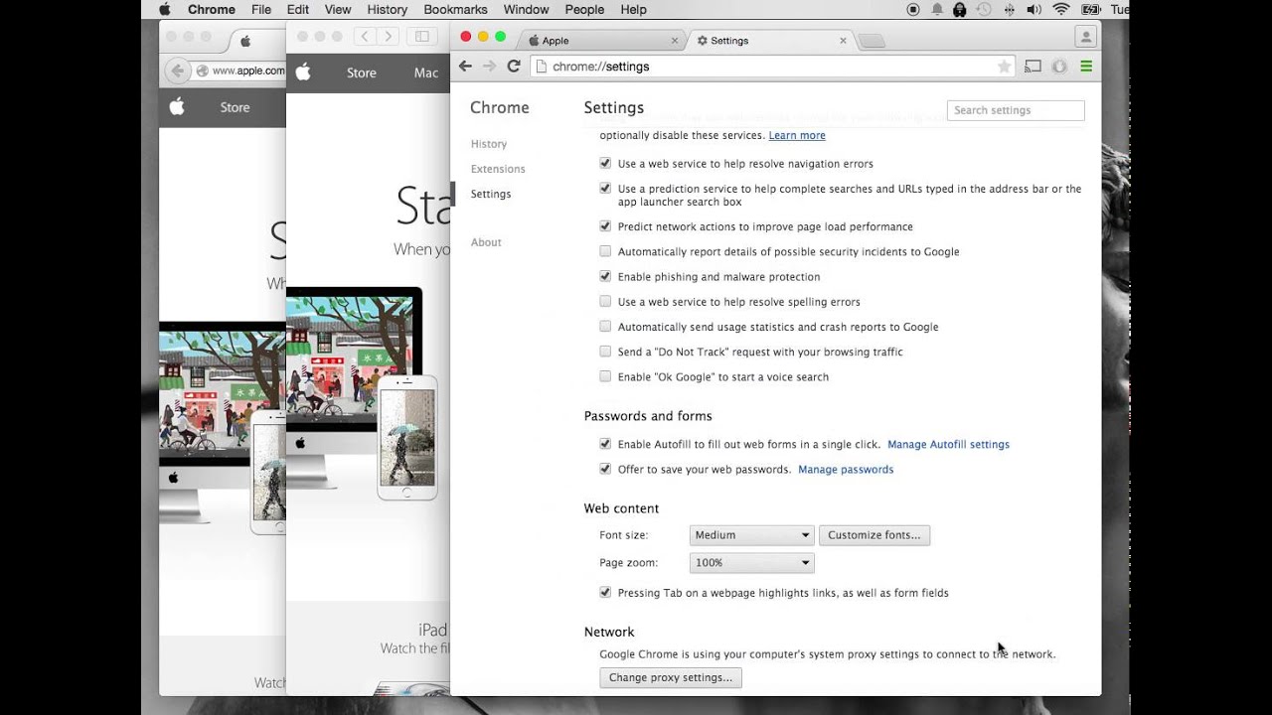
Task: Open the People menu
Action: 584,10
